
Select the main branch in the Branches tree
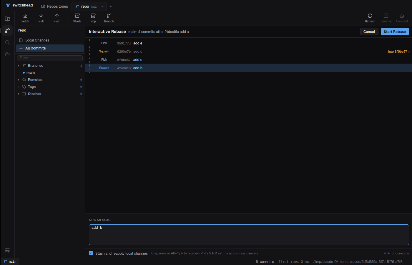(x=31, y=73)
